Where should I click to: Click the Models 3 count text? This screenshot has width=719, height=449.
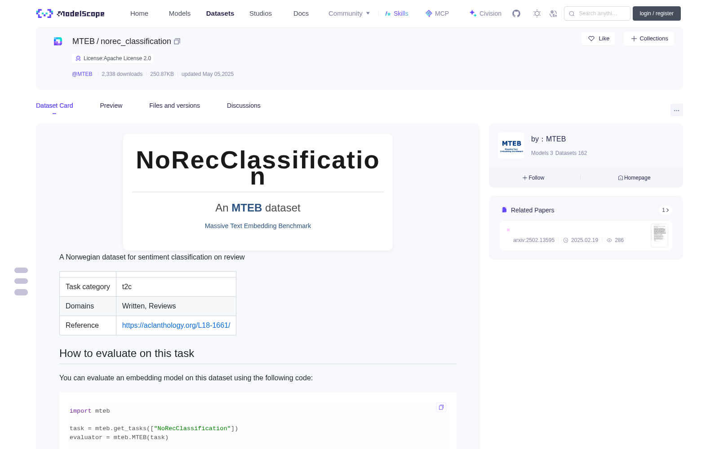pos(542,153)
